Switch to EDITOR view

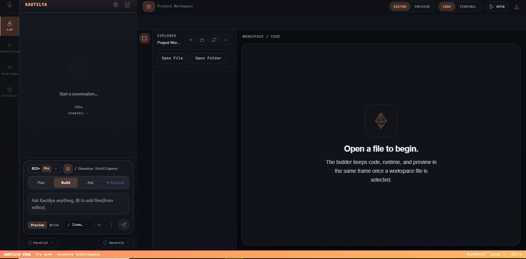[x=400, y=7]
